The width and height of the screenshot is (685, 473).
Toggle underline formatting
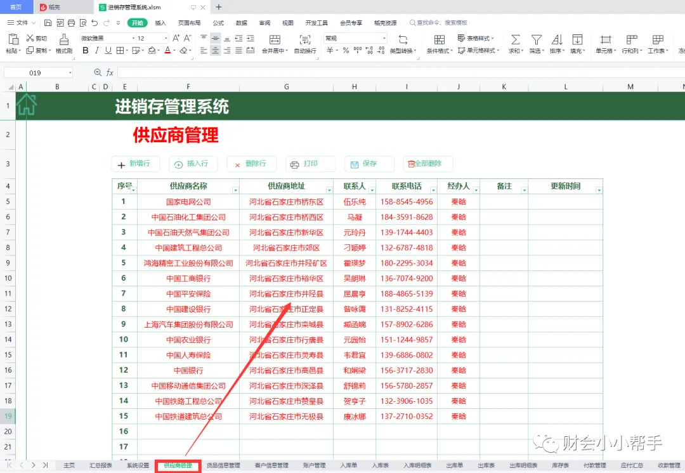coord(108,51)
